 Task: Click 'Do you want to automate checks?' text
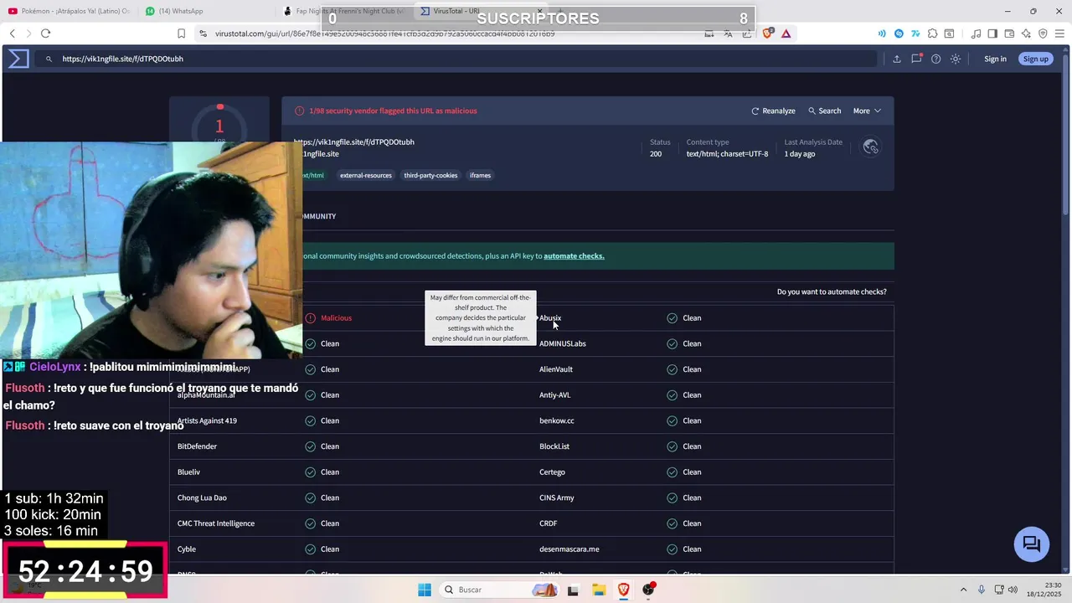[x=832, y=291]
